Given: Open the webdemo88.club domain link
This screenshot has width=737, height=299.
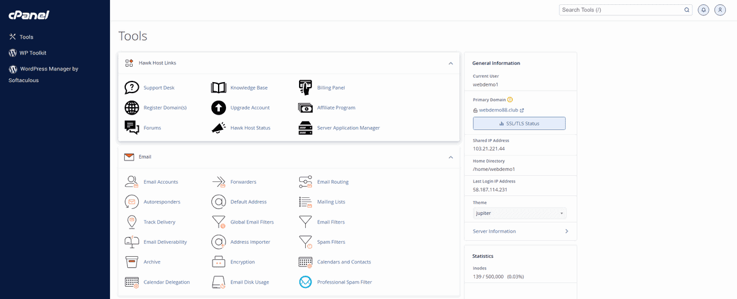Looking at the screenshot, I should click(501, 110).
